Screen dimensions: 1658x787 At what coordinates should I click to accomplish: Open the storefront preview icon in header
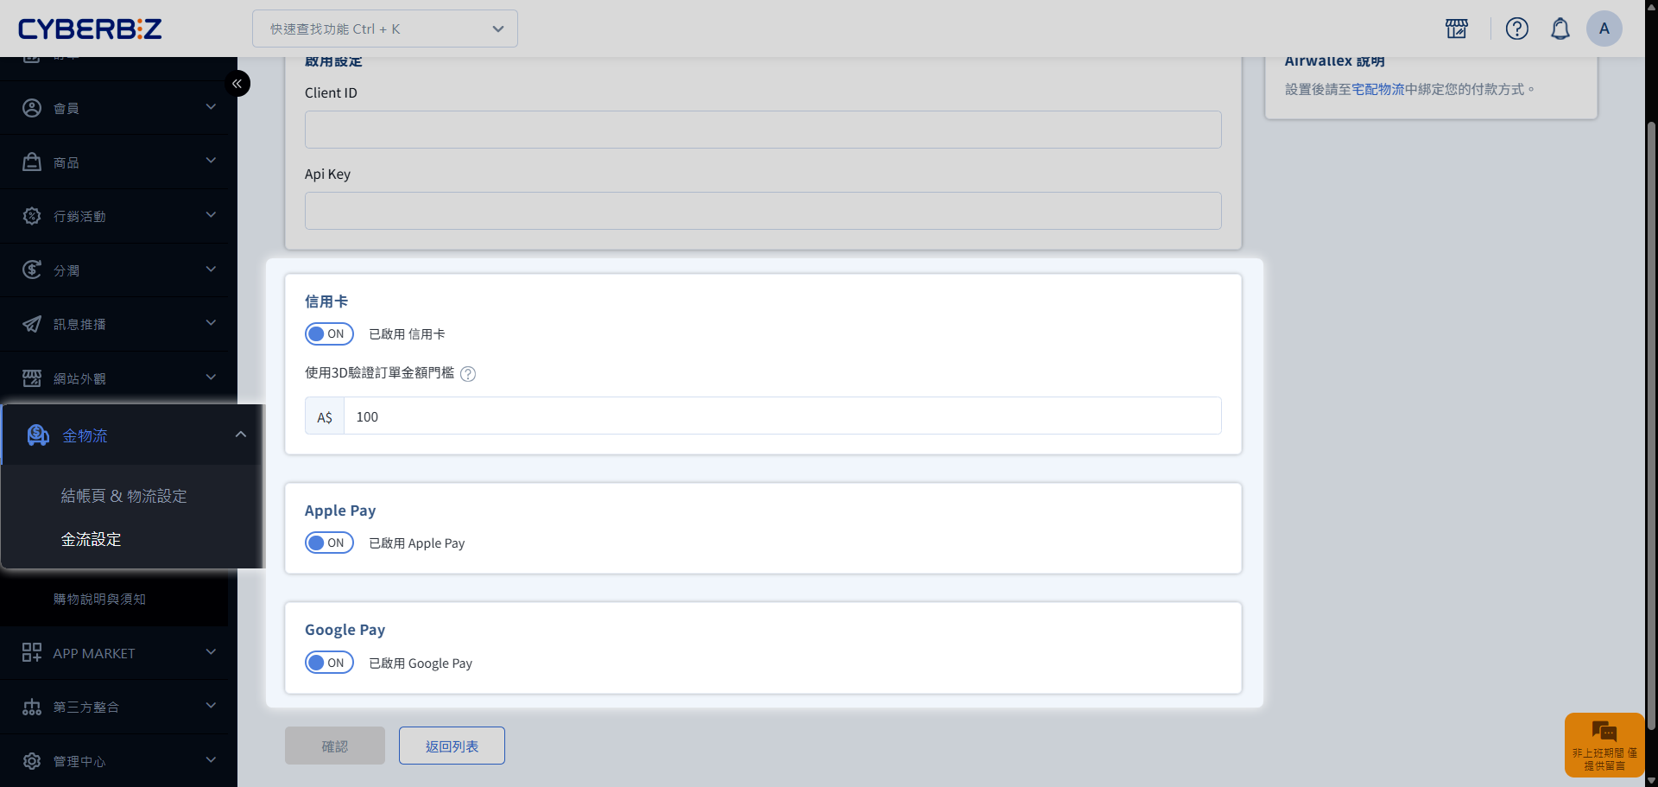(1457, 29)
